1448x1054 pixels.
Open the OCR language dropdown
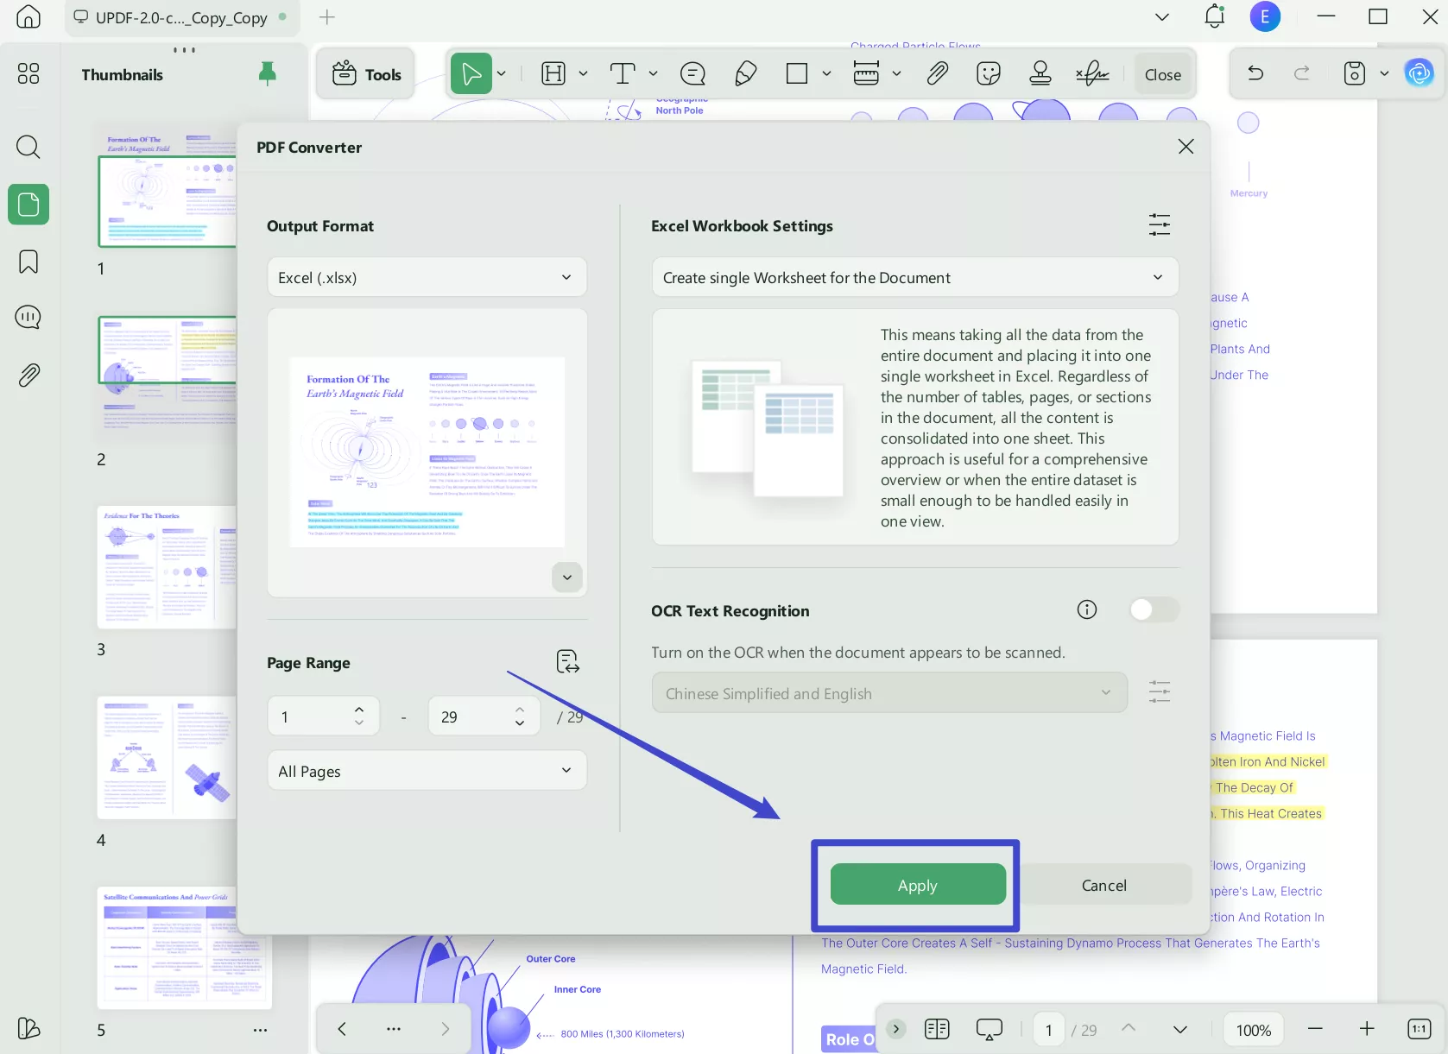[x=888, y=692]
